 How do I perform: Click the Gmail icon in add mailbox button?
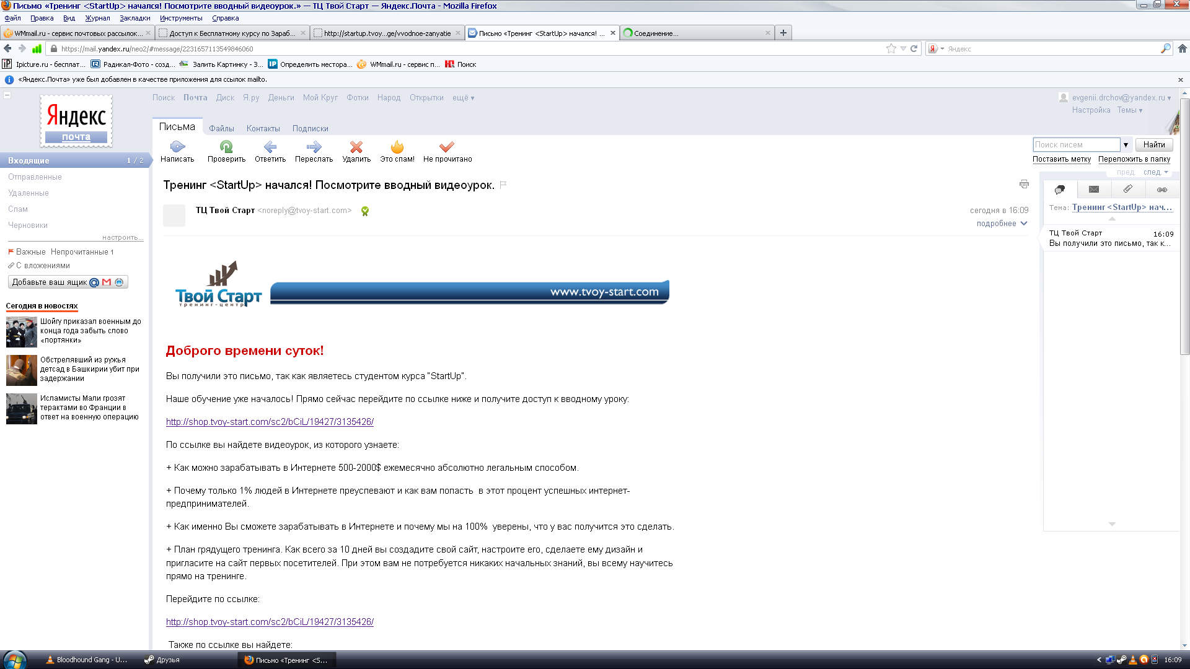click(107, 282)
